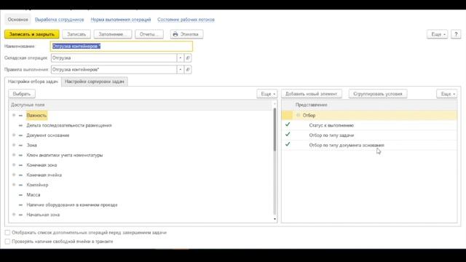Click the Представление column header
This screenshot has width=466, height=262.
tap(376, 105)
